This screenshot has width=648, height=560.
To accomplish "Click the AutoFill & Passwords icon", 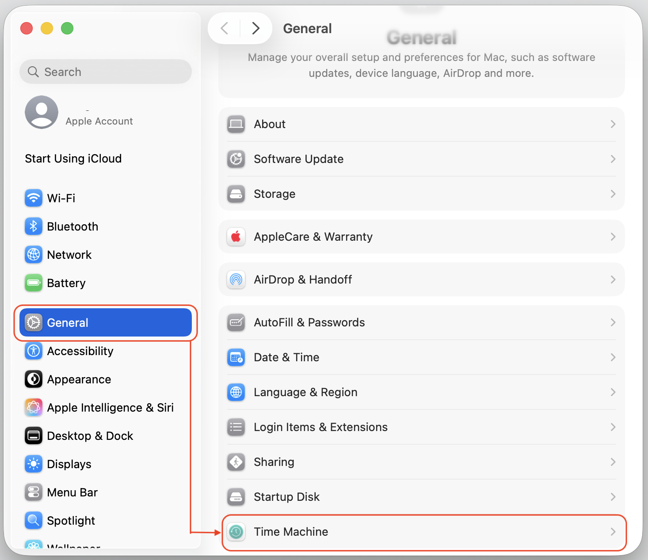I will coord(236,322).
